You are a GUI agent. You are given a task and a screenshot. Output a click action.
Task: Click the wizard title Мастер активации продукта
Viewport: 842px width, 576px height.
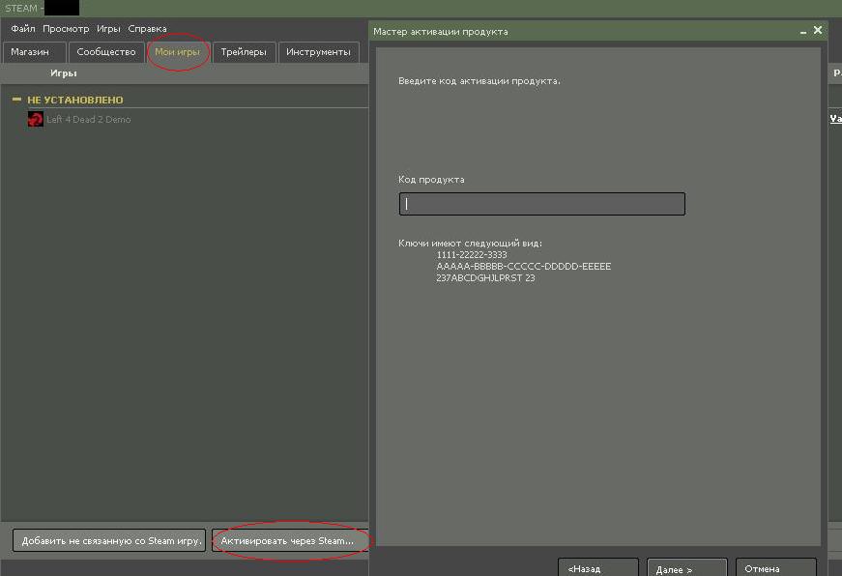440,32
